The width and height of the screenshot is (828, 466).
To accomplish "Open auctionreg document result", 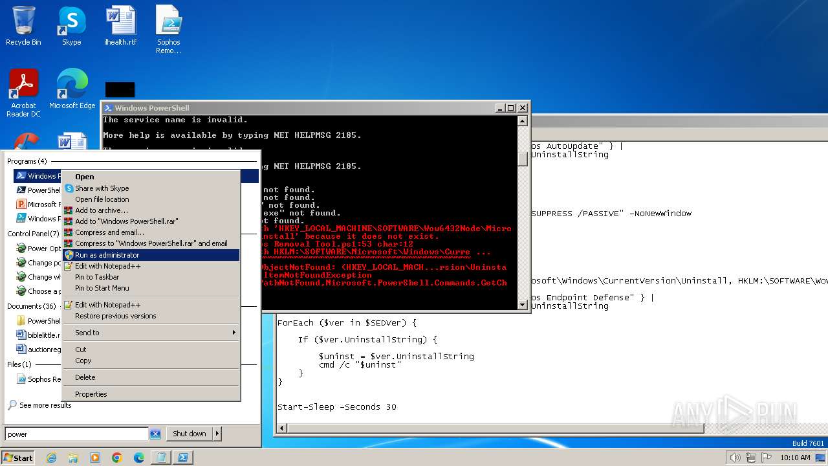I will coord(38,349).
